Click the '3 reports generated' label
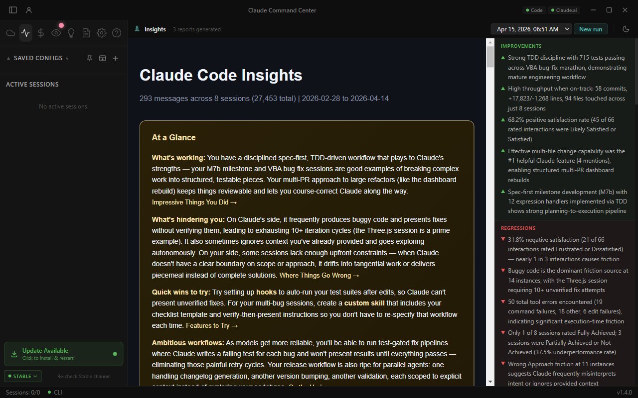 [x=196, y=29]
